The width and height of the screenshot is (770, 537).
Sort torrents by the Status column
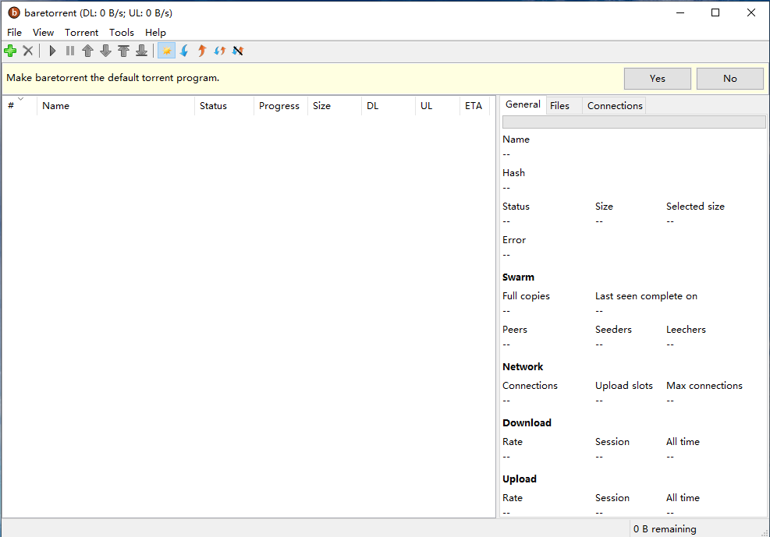coord(224,105)
